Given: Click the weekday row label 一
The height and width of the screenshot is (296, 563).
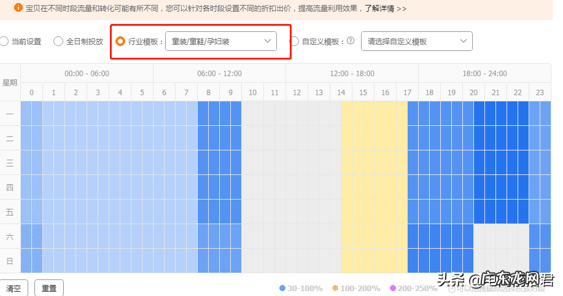Looking at the screenshot, I should pos(10,114).
